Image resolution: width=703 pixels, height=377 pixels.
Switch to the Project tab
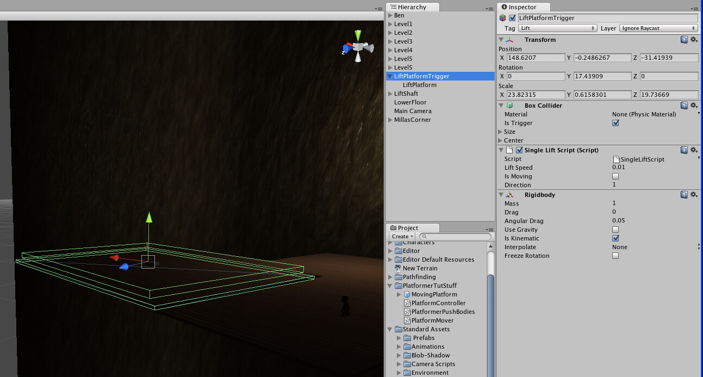coord(408,227)
